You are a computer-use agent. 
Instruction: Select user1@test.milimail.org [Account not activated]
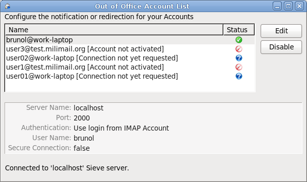(130, 67)
